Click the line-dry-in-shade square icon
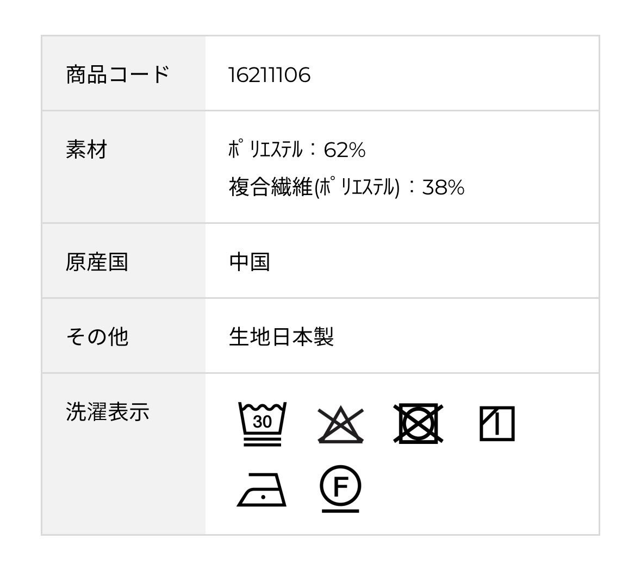The width and height of the screenshot is (641, 564). [497, 424]
